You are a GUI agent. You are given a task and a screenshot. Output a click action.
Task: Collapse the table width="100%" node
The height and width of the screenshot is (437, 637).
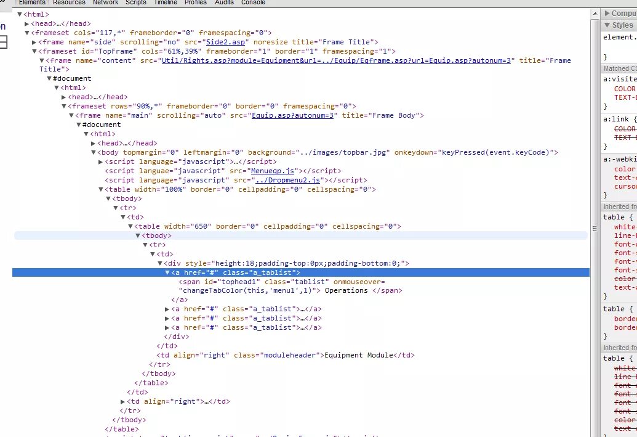click(x=101, y=190)
